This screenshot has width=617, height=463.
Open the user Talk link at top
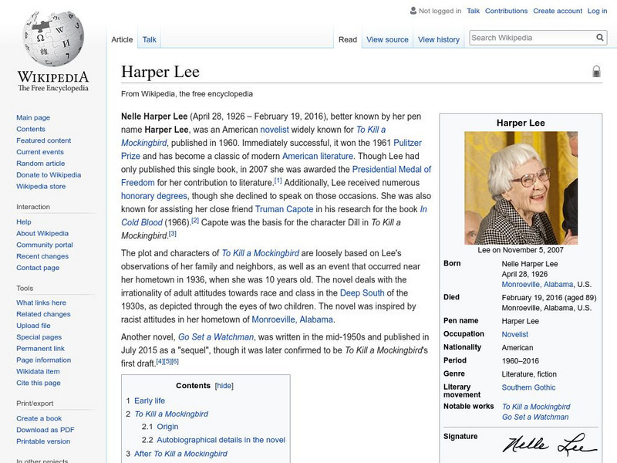[x=473, y=11]
